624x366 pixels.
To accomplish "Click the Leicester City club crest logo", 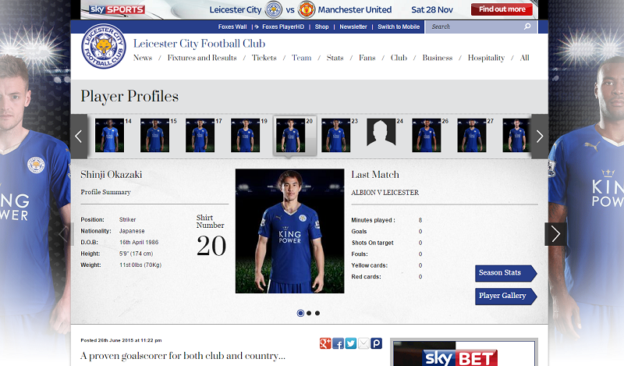I will [x=104, y=46].
